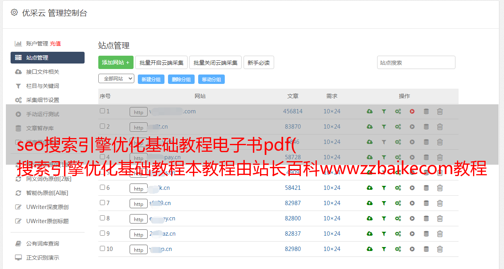Click 删除分组 button
The width and height of the screenshot is (504, 269).
[181, 79]
